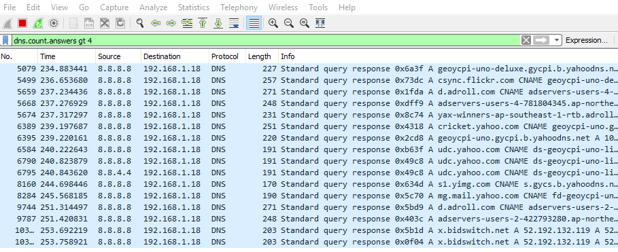Open Find packet magnifier tool
The height and width of the screenshot is (252, 618).
click(x=140, y=23)
